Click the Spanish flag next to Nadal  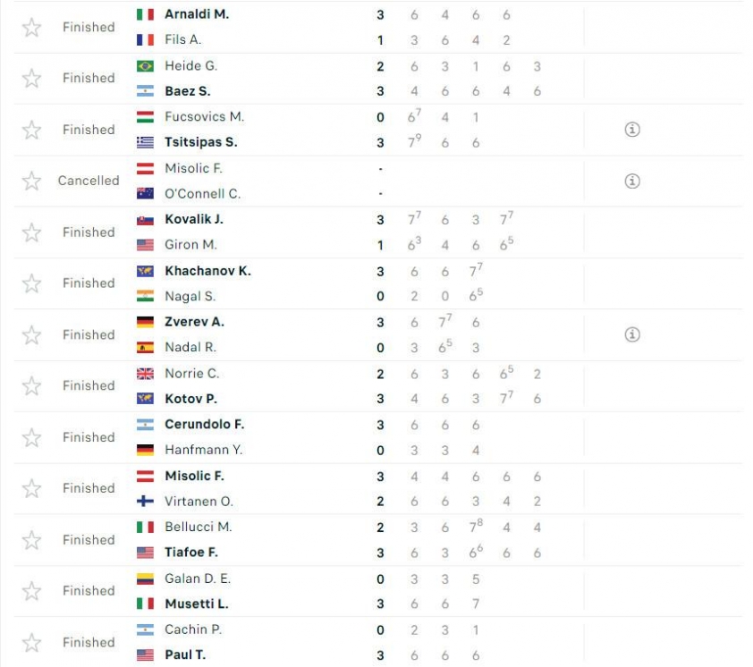(x=145, y=347)
